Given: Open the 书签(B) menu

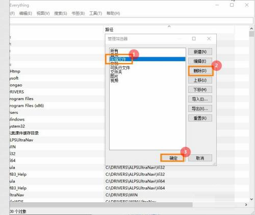Looking at the screenshot, I should point(78,13).
